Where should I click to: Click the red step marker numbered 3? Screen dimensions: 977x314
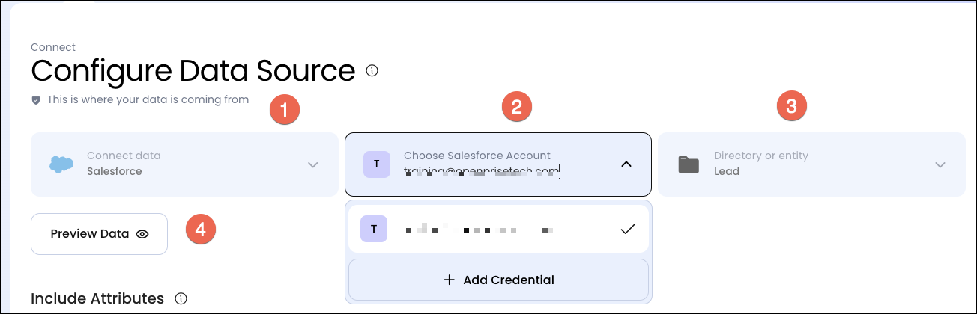(x=791, y=105)
